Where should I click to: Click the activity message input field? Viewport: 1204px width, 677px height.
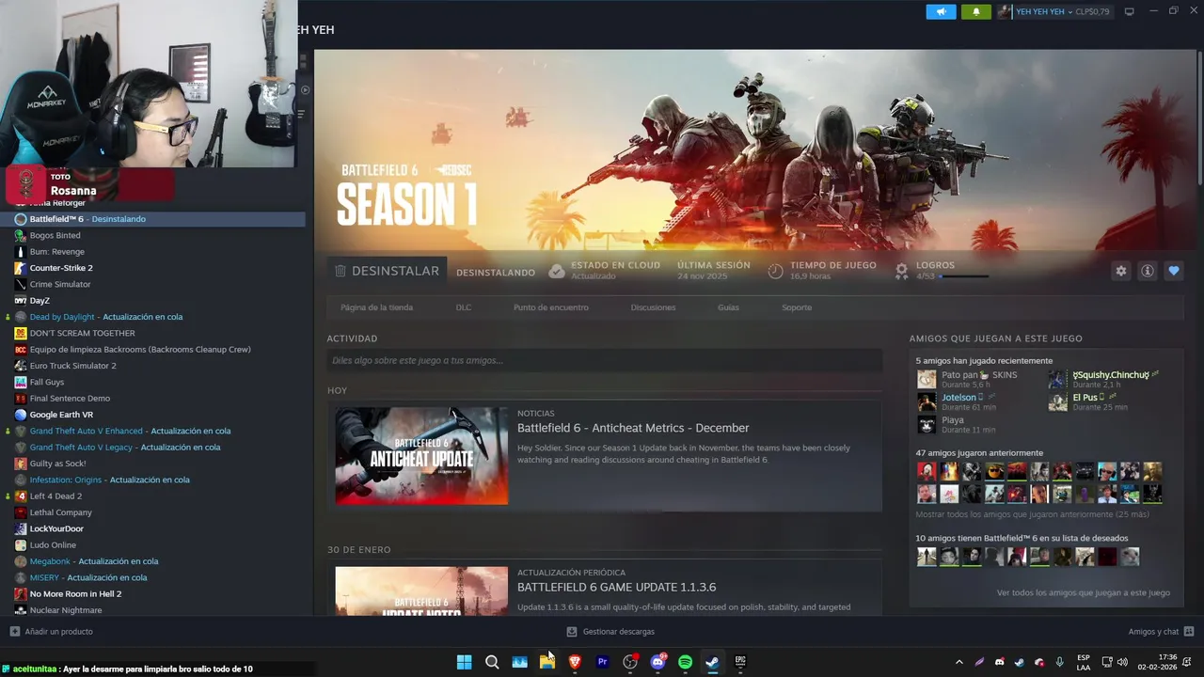[605, 360]
